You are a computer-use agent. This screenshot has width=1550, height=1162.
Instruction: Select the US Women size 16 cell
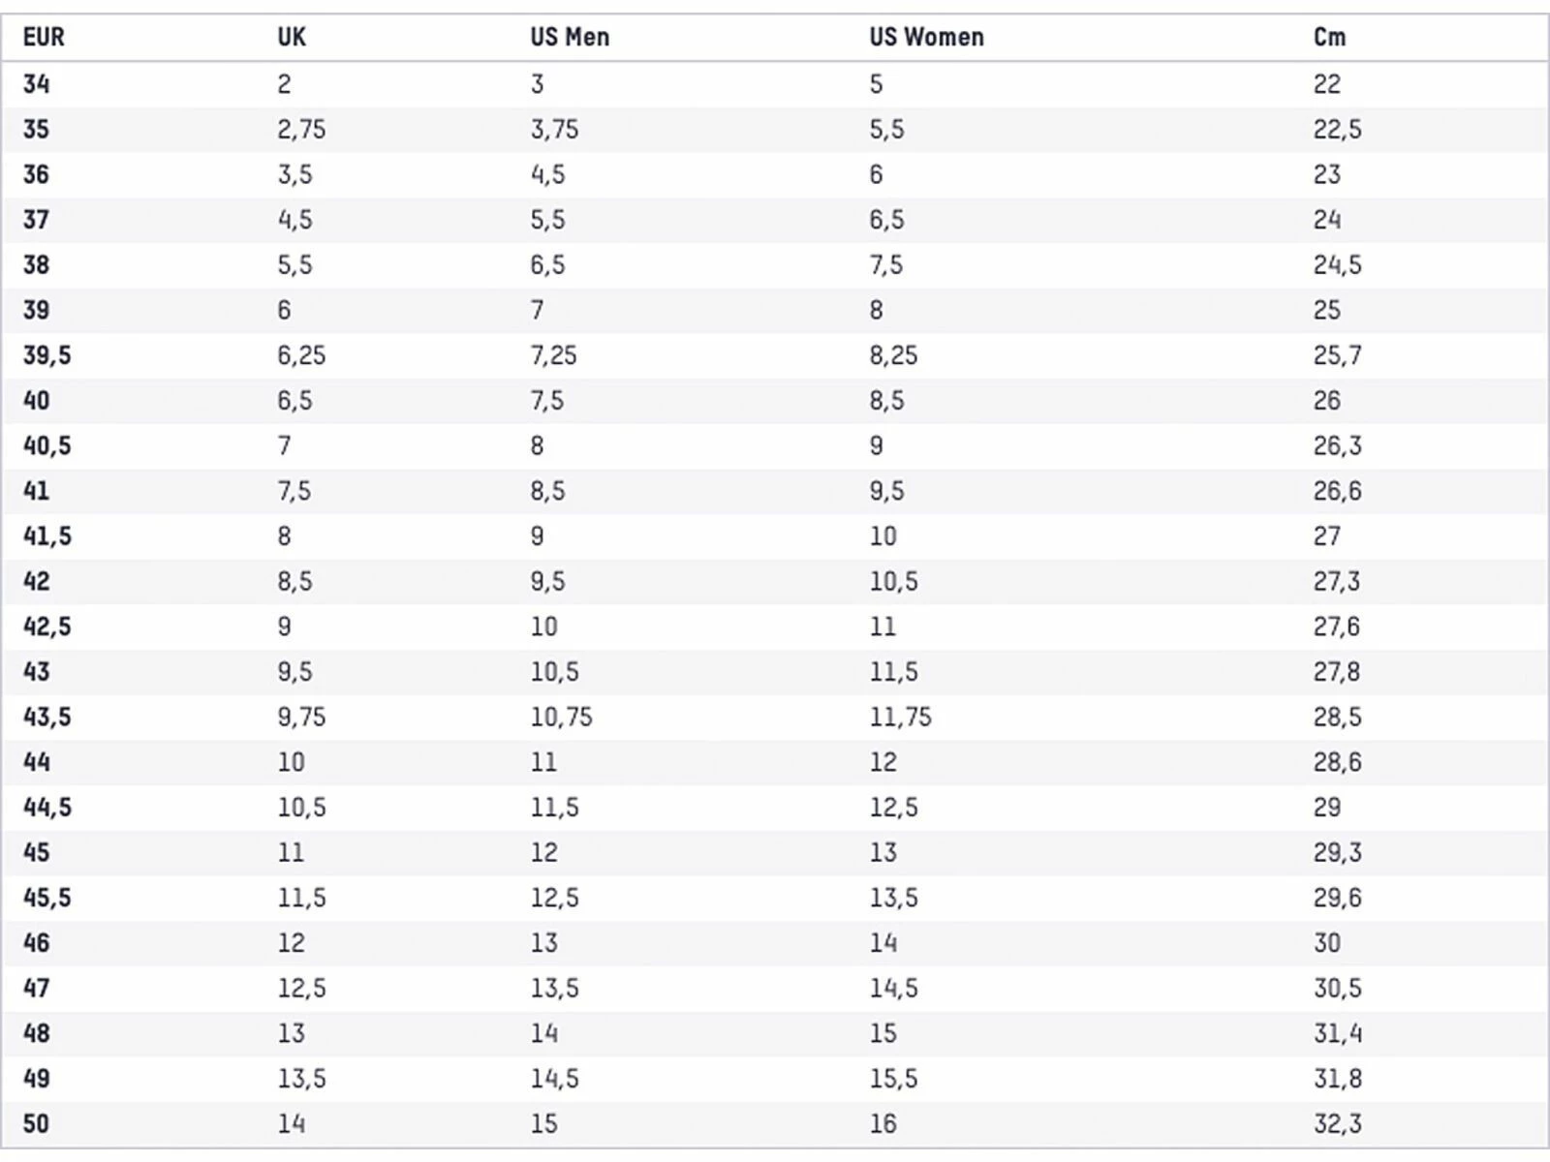tap(883, 1124)
